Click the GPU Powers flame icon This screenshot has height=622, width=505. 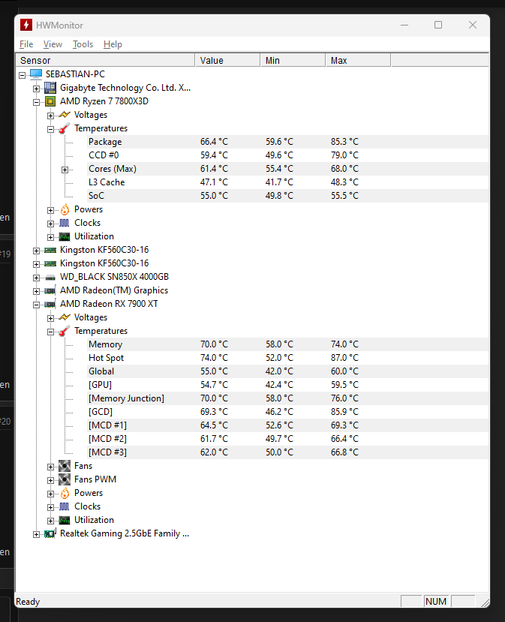(x=65, y=493)
